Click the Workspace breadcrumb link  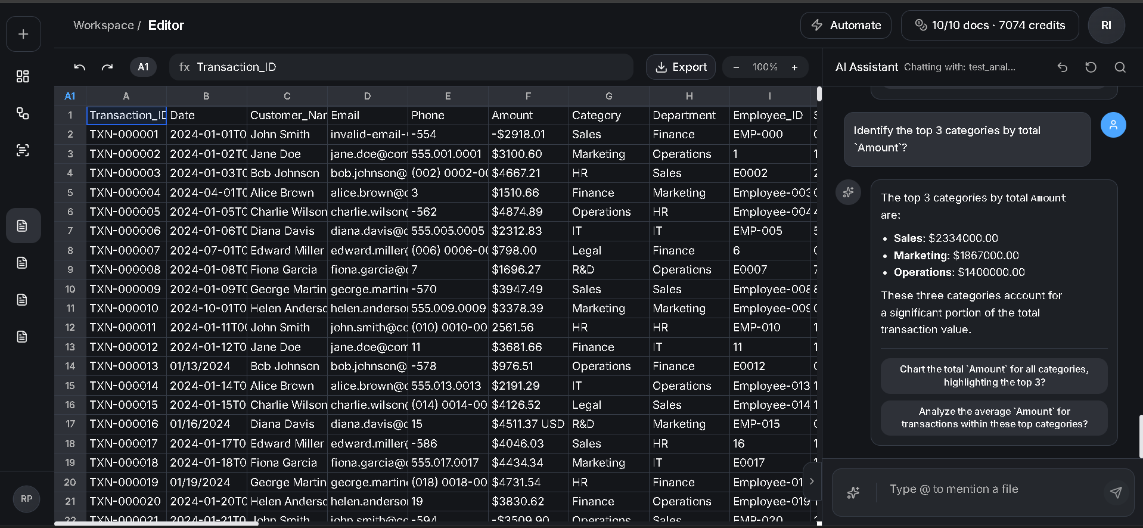pyautogui.click(x=103, y=25)
